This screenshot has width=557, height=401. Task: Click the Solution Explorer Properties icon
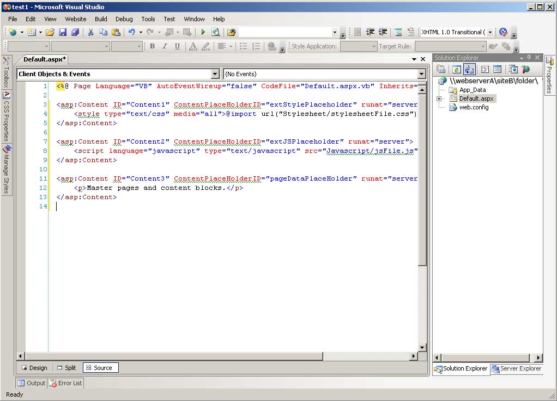point(441,70)
